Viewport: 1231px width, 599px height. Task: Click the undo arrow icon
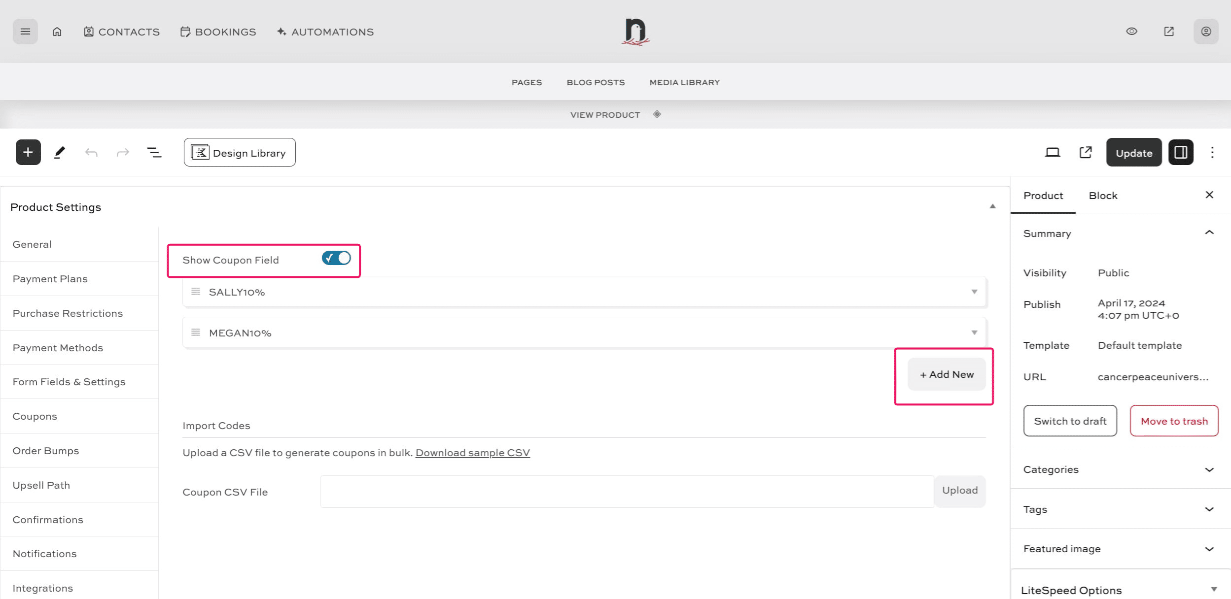(91, 152)
